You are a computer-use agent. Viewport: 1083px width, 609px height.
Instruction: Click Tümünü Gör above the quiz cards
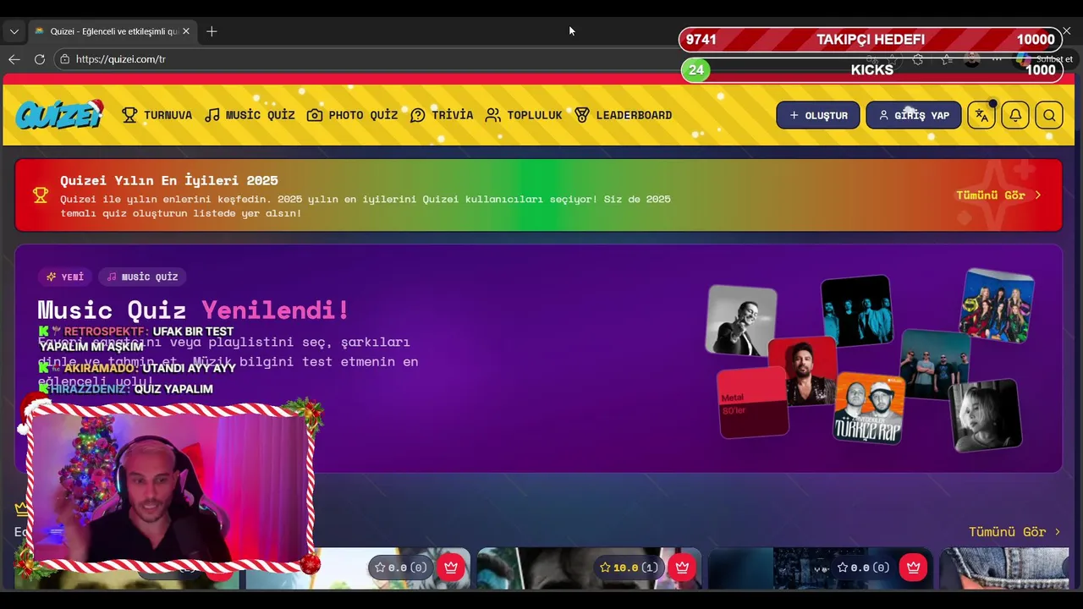[x=1014, y=532]
